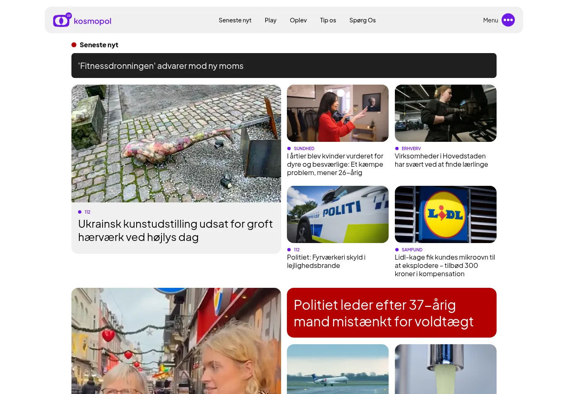
Task: Click the Kosmopol logo icon
Action: 62,20
